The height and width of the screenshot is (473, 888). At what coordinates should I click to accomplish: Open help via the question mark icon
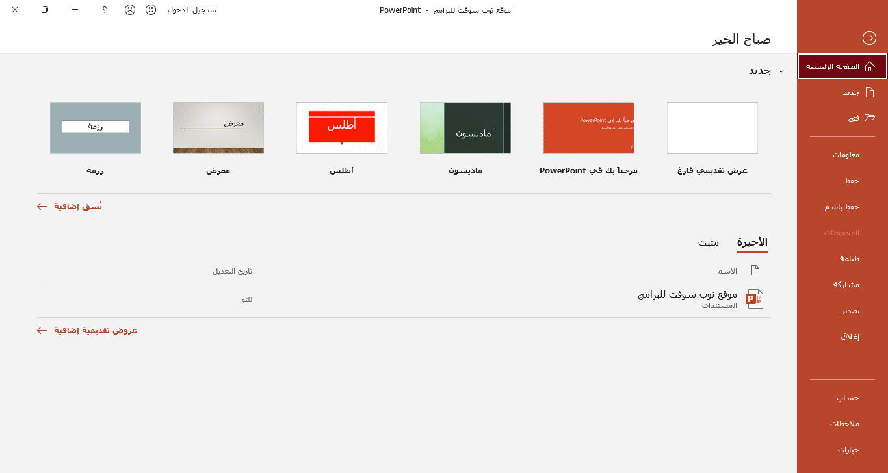pos(104,10)
